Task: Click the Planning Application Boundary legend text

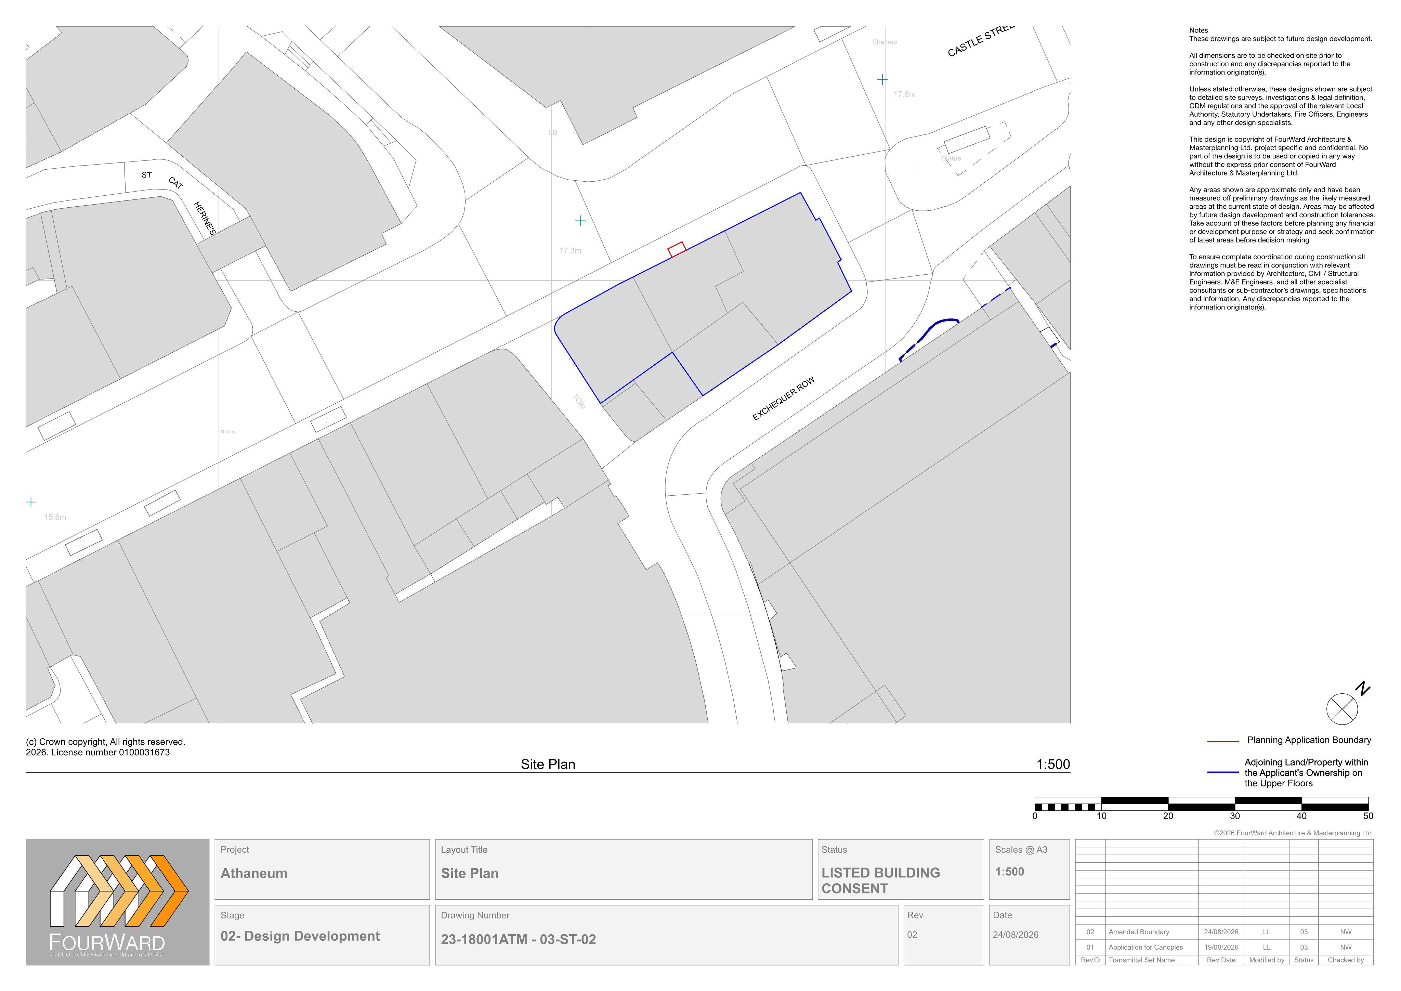Action: (x=1309, y=740)
